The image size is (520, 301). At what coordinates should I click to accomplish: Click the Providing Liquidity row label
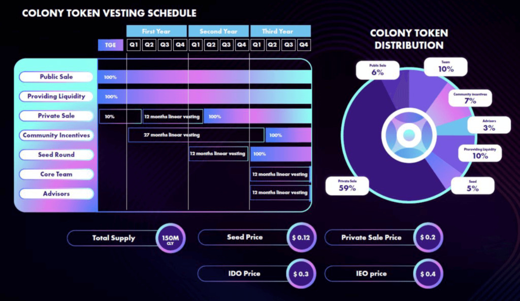click(x=56, y=96)
